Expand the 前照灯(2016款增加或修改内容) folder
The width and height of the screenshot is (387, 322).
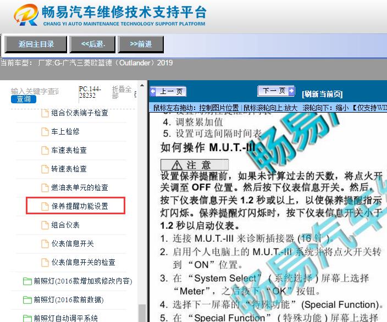pyautogui.click(x=82, y=281)
